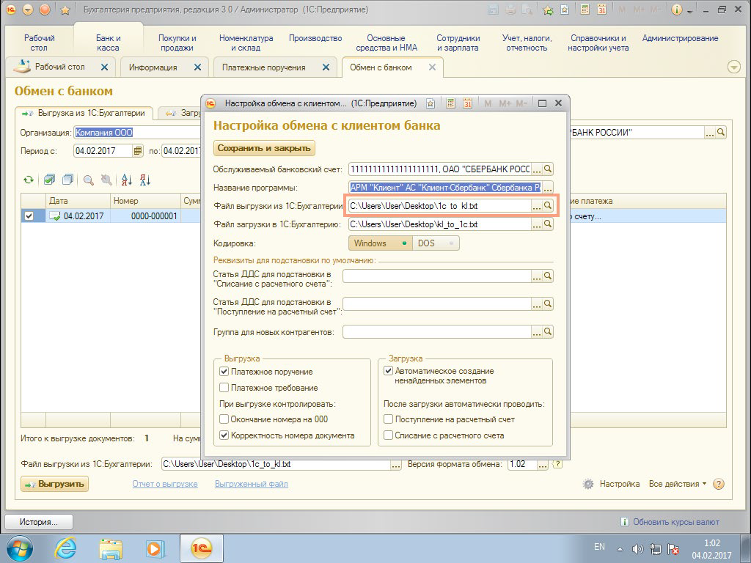This screenshot has width=751, height=563.
Task: Open Банк и касса section menu
Action: (x=109, y=43)
